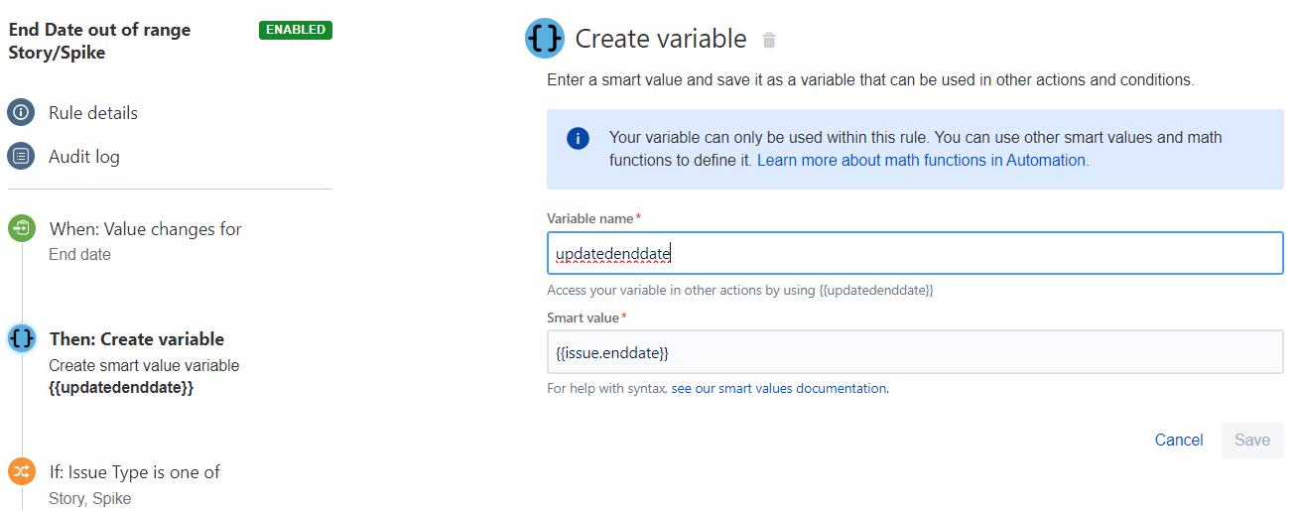
Task: Open the Audit log
Action: 84,157
